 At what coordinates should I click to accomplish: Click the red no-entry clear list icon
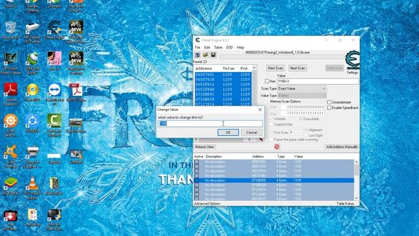pos(277,147)
